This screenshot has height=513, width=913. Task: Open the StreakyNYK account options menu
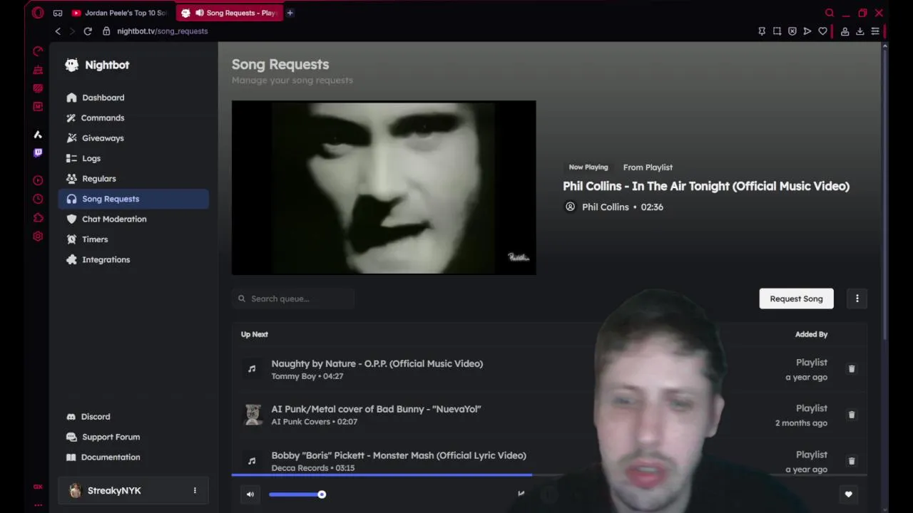(x=195, y=490)
